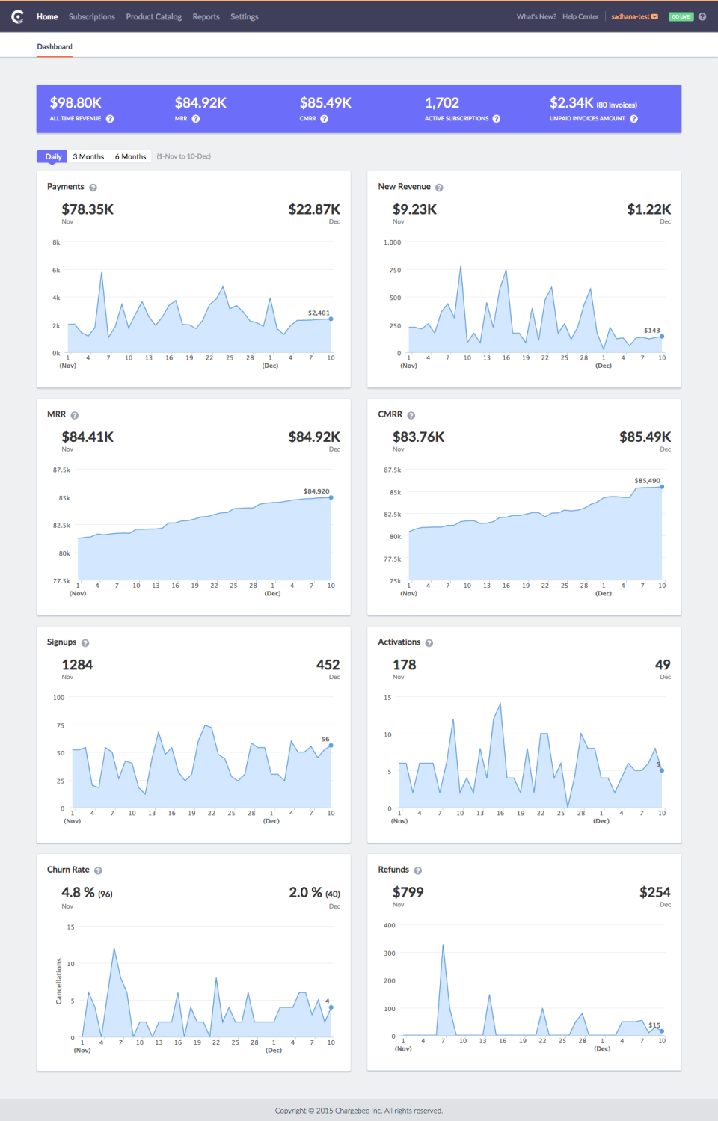Select the Dashboard tab
The width and height of the screenshot is (718, 1121).
(55, 46)
